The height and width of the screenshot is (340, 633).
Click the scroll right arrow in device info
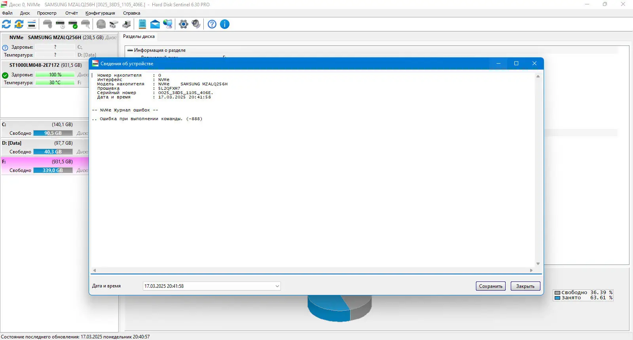[531, 270]
